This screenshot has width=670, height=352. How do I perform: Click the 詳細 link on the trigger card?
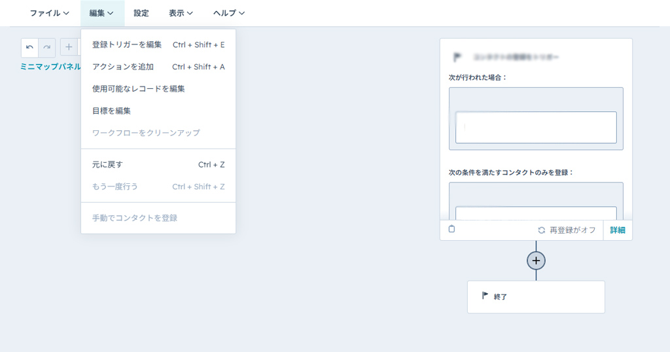618,230
